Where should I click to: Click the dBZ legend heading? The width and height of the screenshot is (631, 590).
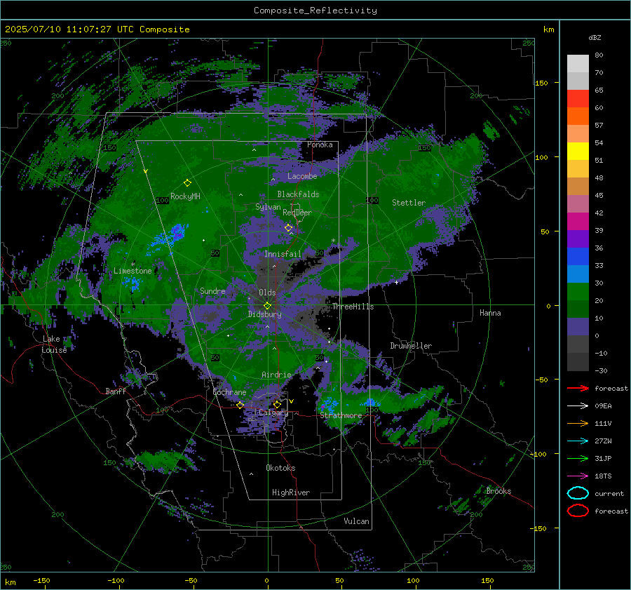[595, 37]
